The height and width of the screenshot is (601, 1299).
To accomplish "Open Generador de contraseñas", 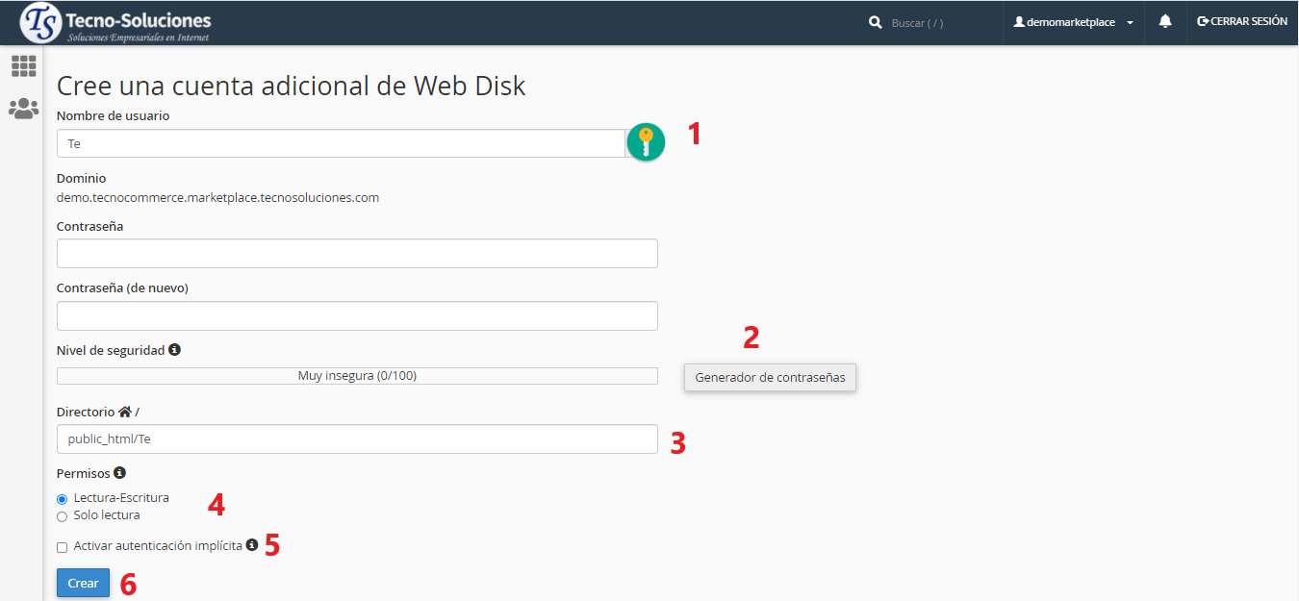I will (x=770, y=377).
